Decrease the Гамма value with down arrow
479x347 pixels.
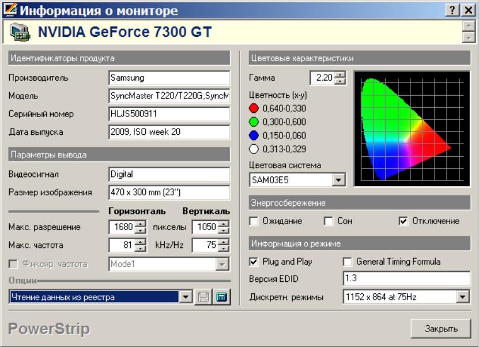coord(340,81)
